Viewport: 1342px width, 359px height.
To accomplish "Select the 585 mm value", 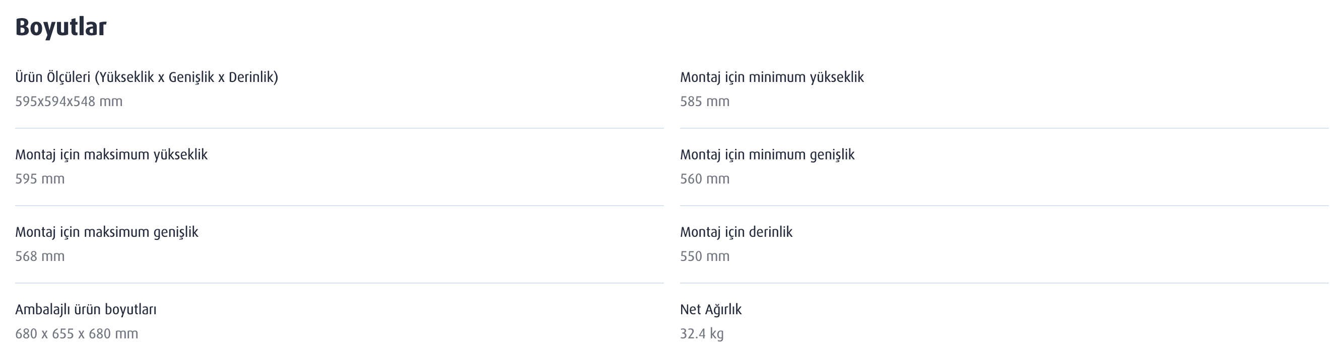I will point(704,102).
